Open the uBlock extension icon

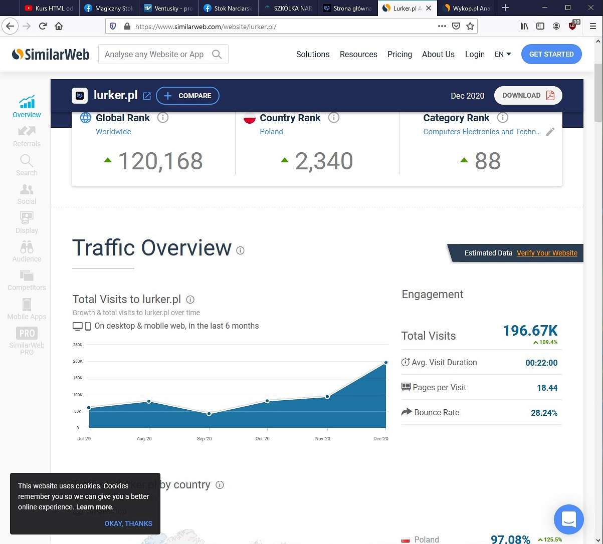coord(573,26)
